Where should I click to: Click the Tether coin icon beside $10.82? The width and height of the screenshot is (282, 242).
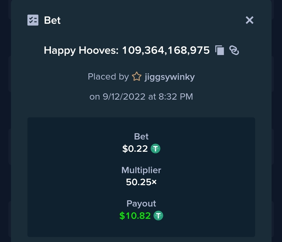coord(158,216)
